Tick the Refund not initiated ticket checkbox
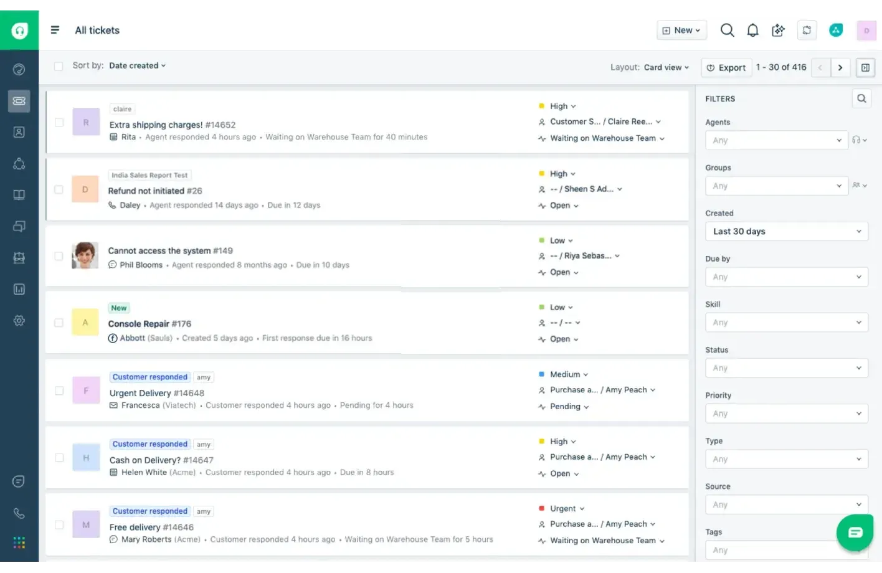Viewport: 882px width, 573px height. (59, 189)
